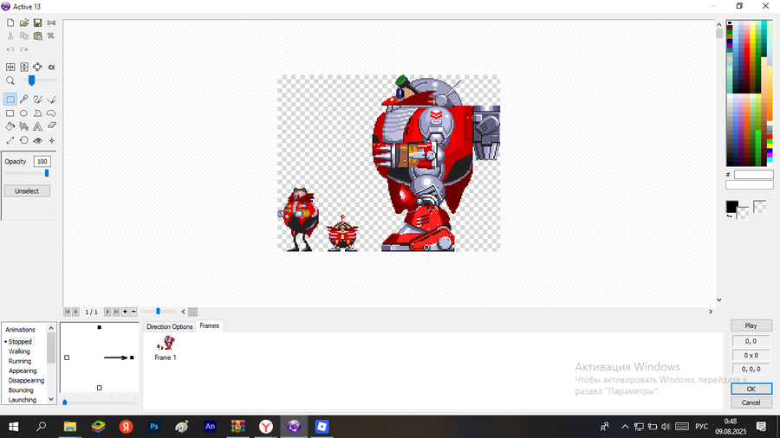This screenshot has height=438, width=780.
Task: Select the Text tool
Action: click(37, 126)
